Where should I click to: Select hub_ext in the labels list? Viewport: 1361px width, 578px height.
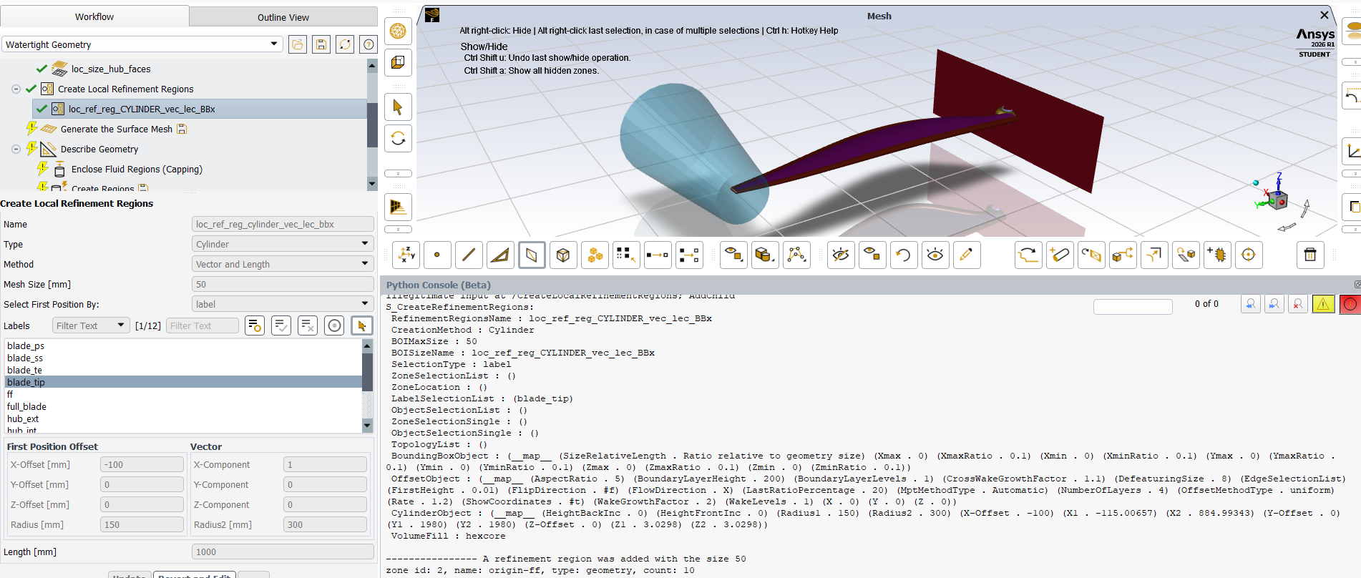pyautogui.click(x=23, y=419)
